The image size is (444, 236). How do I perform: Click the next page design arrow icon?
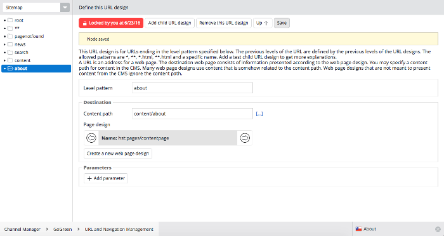[x=245, y=138]
